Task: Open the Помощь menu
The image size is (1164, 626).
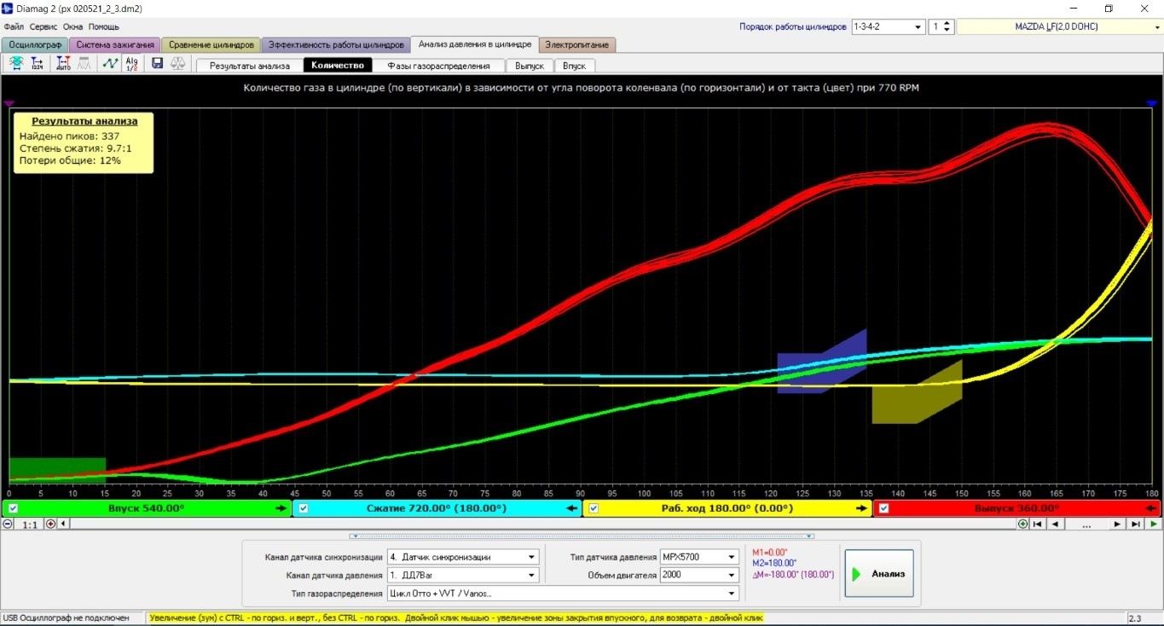Action: pyautogui.click(x=104, y=26)
